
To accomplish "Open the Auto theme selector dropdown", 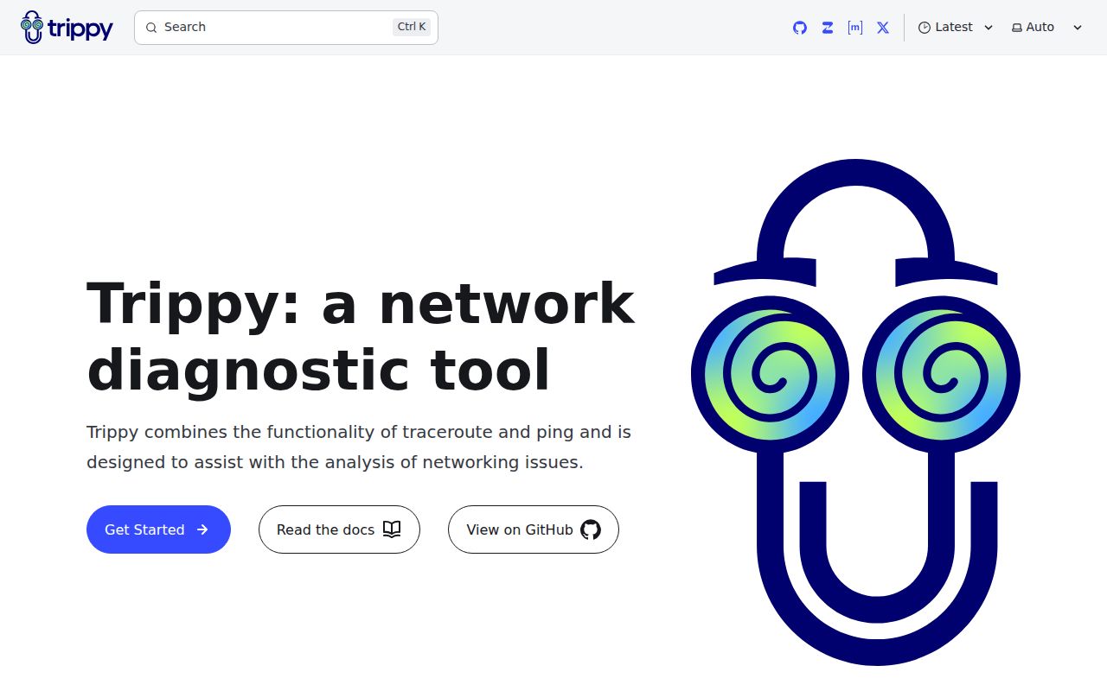I will coord(1047,28).
